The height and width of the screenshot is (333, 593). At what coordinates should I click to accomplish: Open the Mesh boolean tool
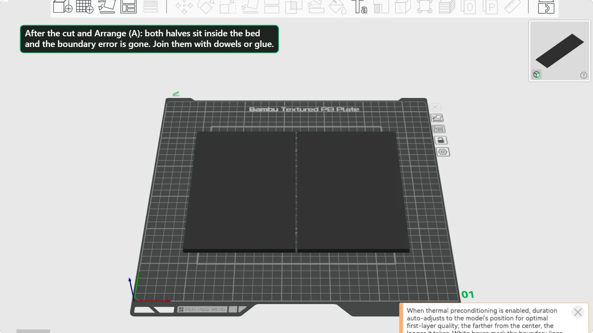293,7
